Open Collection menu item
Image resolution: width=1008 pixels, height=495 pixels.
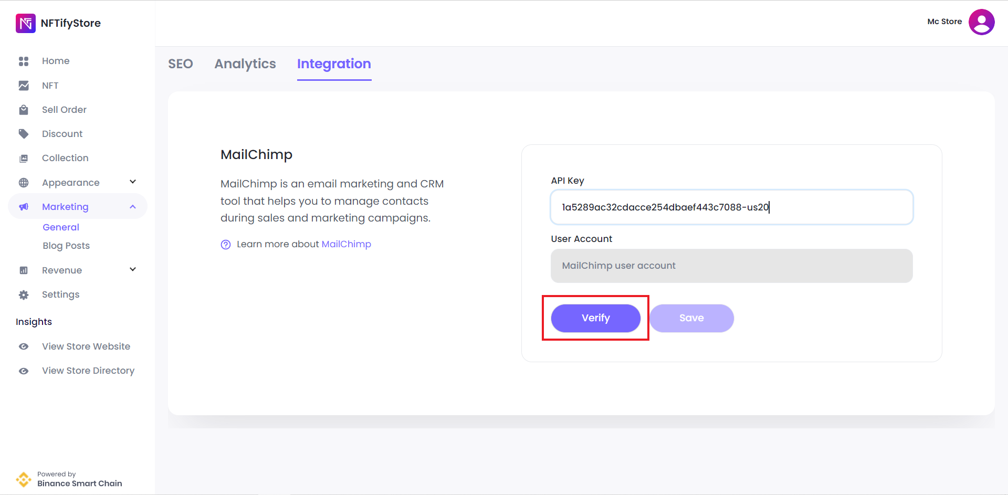tap(65, 158)
